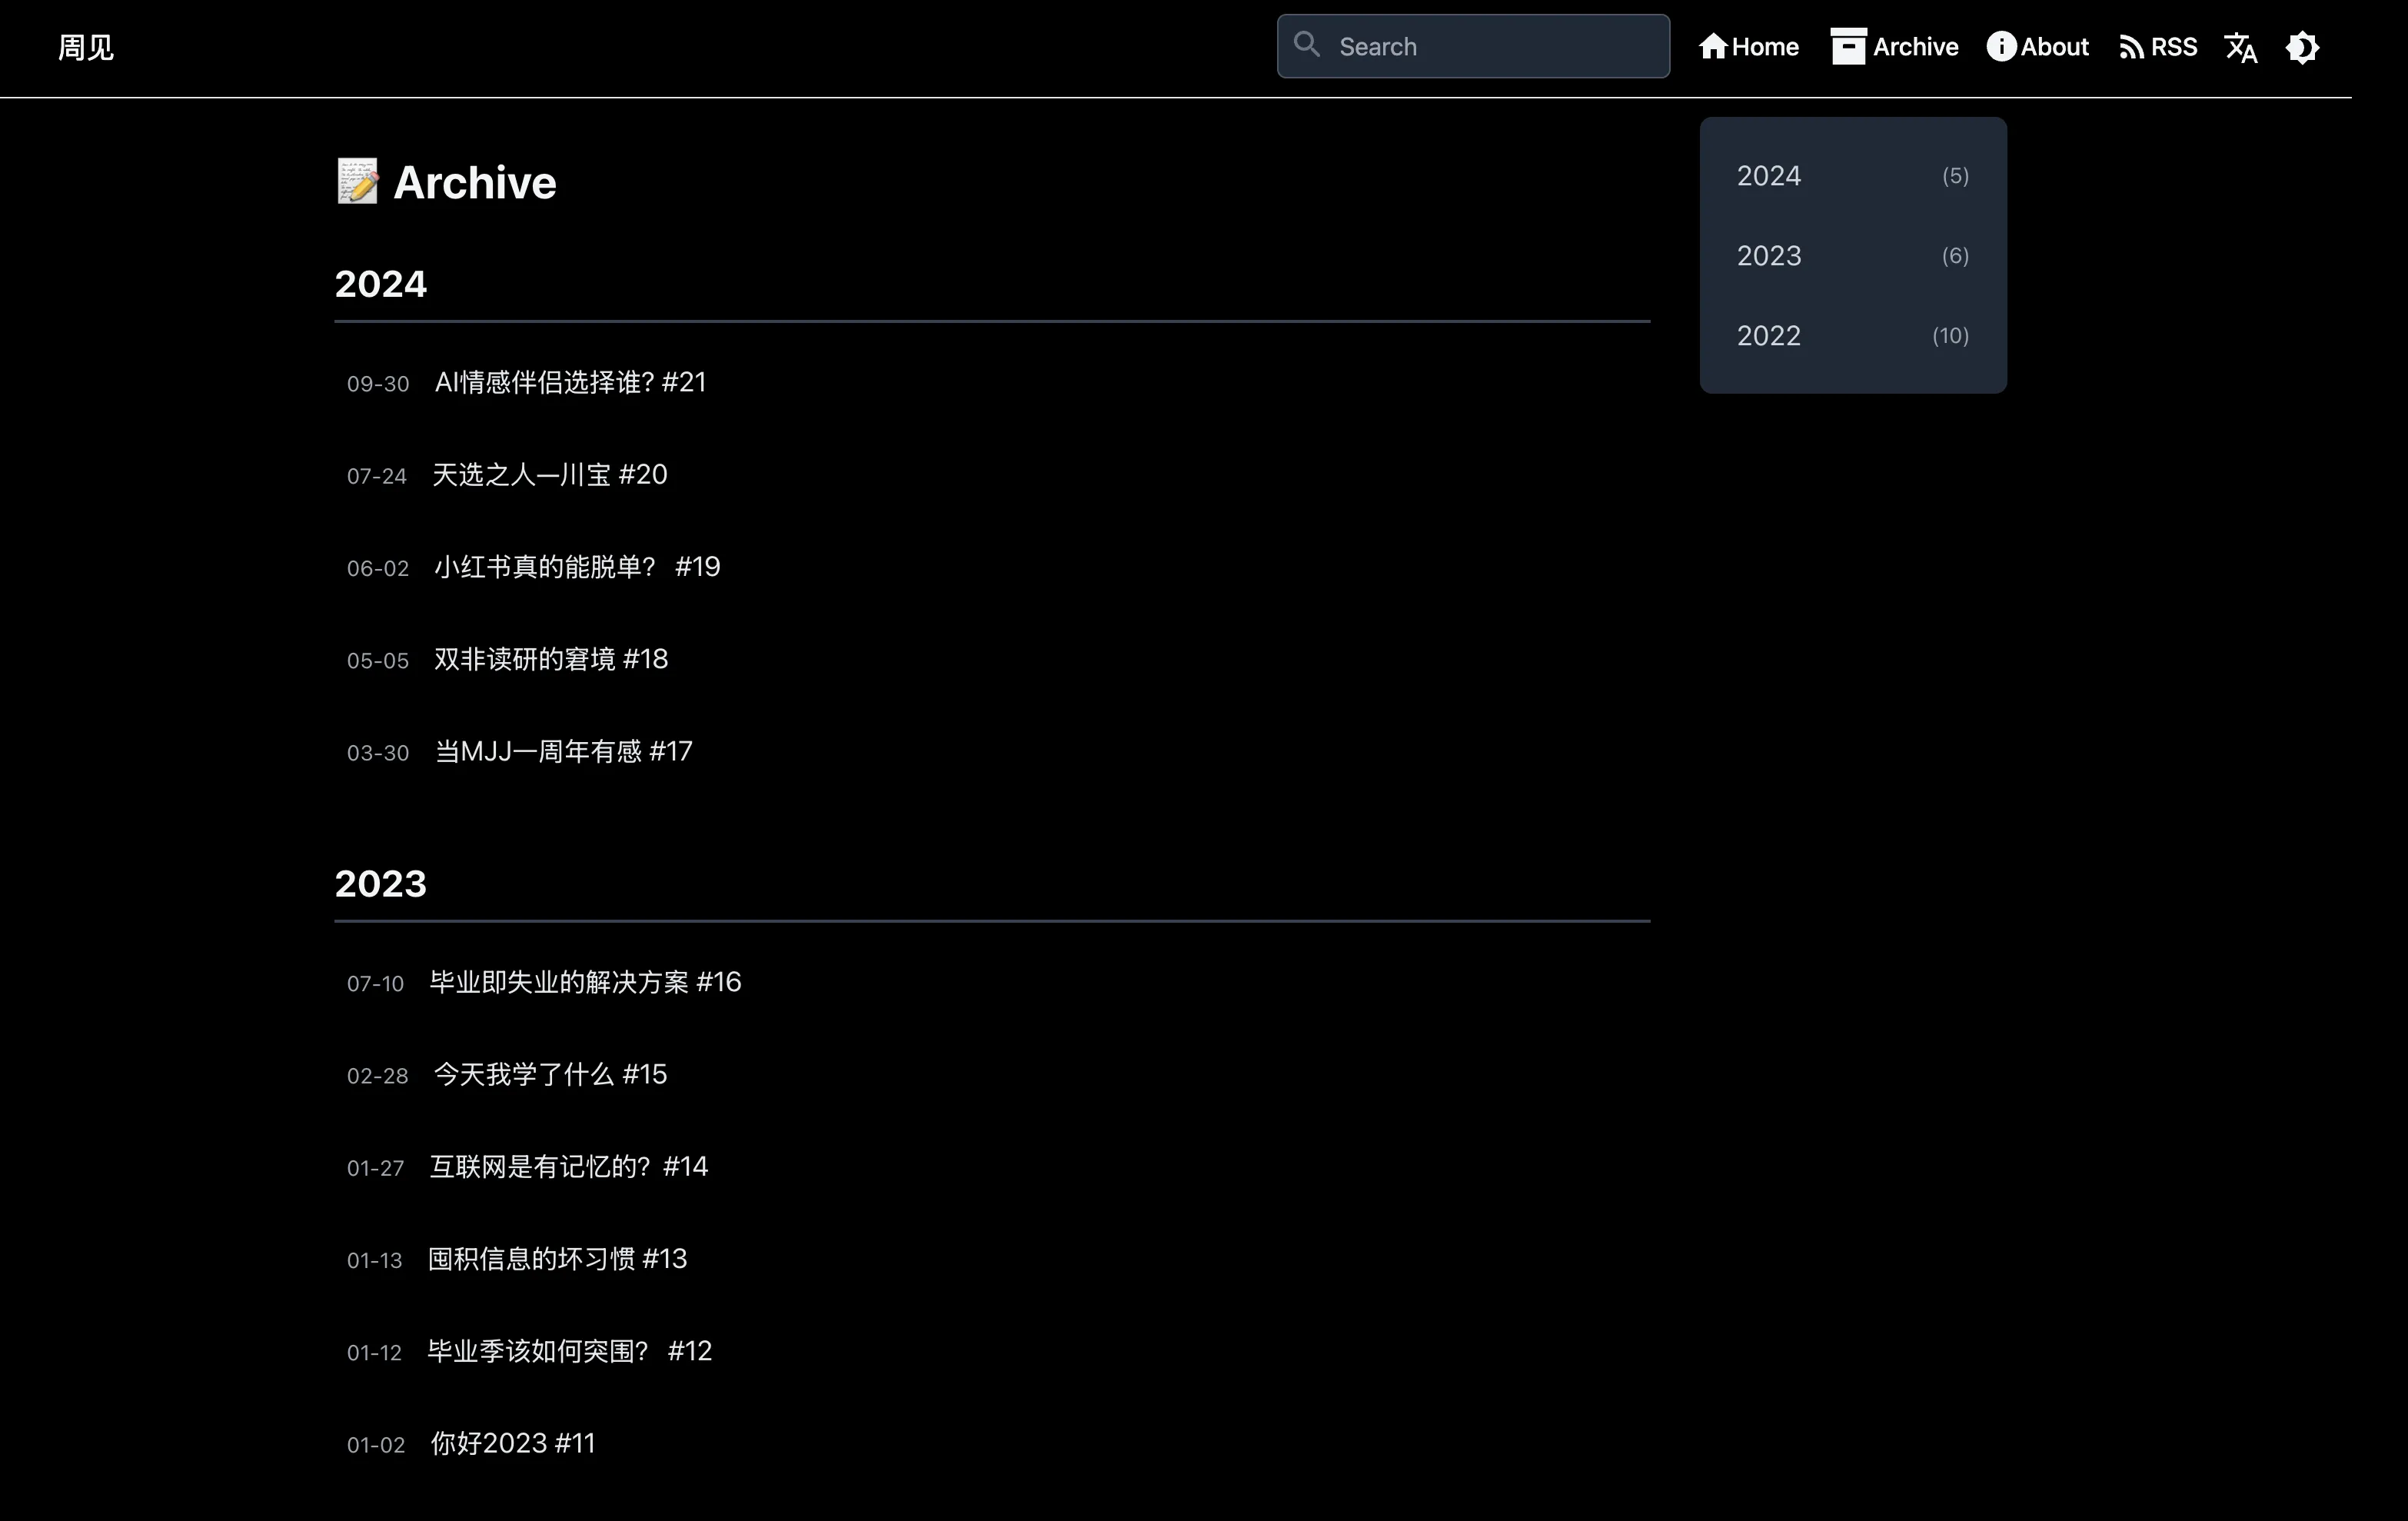Open post AI情感伴侣选择谁? #21
The width and height of the screenshot is (2408, 1521).
(x=570, y=382)
